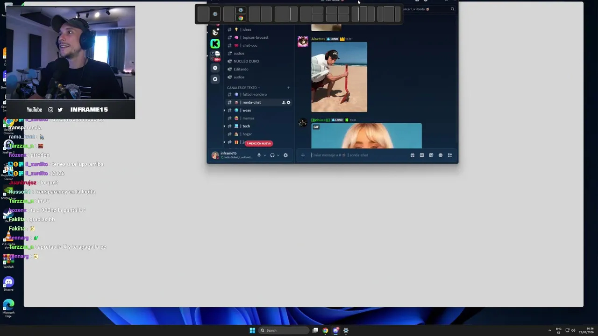Create a channel with CANALES DE TEXTO plus

click(x=288, y=88)
